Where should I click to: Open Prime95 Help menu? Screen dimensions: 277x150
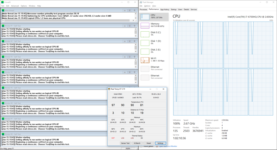pos(39,6)
